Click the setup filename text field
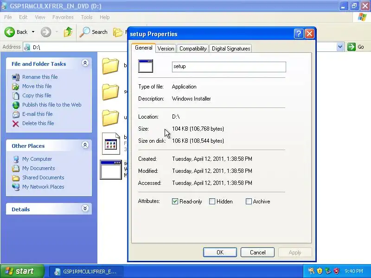 click(x=229, y=67)
